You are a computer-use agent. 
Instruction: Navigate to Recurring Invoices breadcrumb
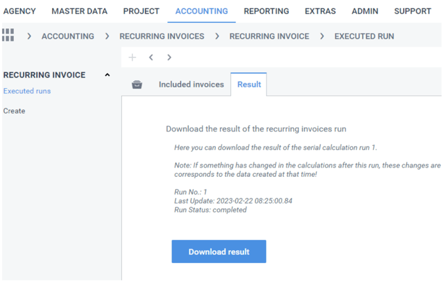pyautogui.click(x=161, y=36)
